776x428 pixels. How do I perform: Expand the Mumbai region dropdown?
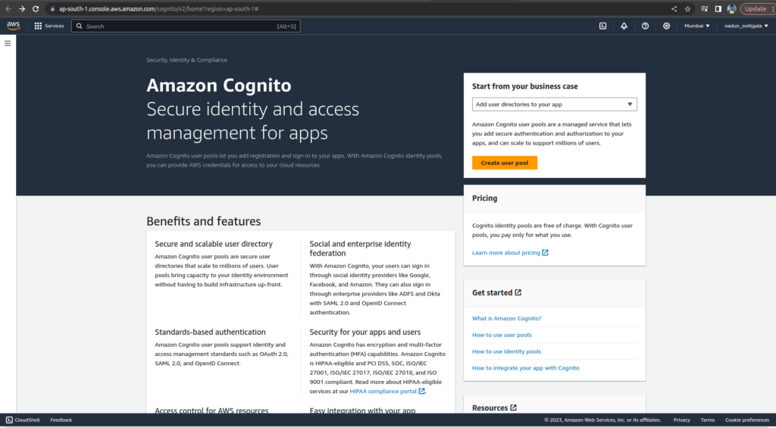[x=697, y=26]
